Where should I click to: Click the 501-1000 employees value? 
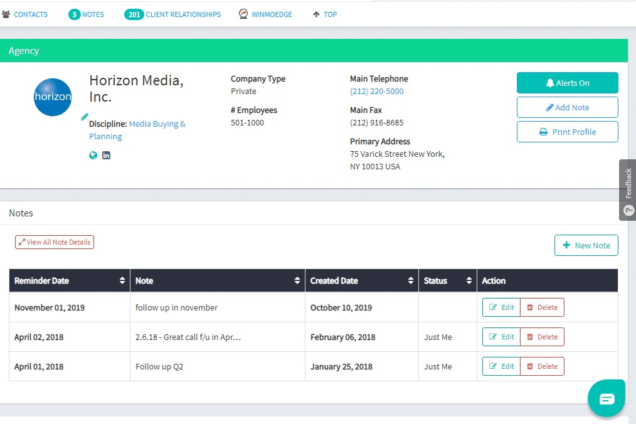tap(247, 122)
